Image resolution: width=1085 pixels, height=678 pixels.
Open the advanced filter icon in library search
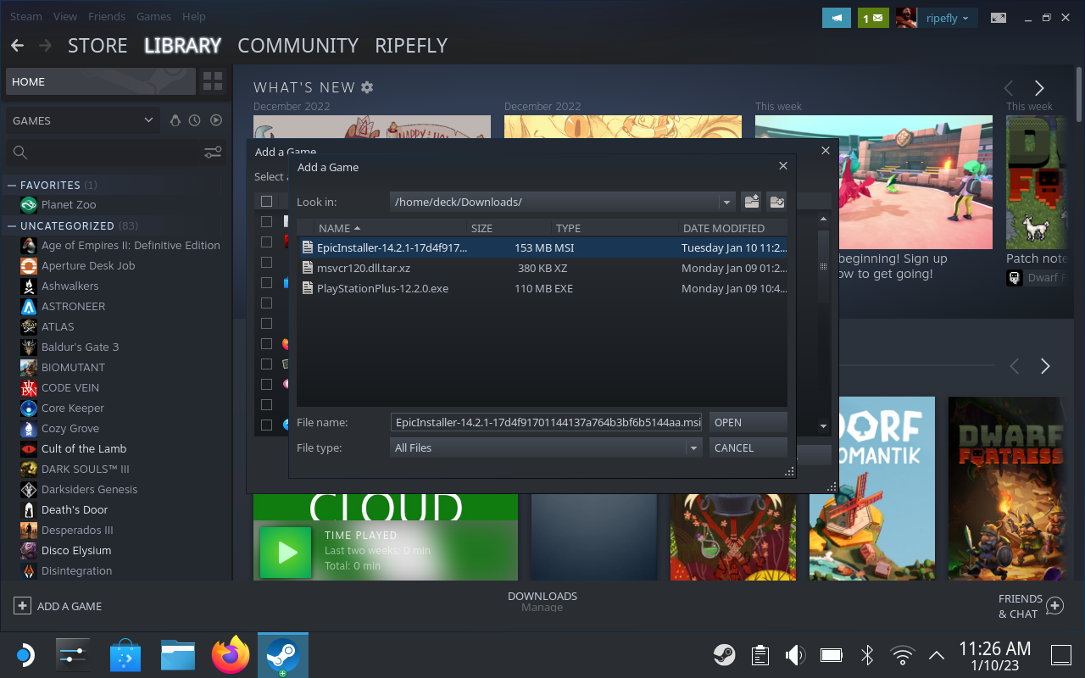click(212, 153)
